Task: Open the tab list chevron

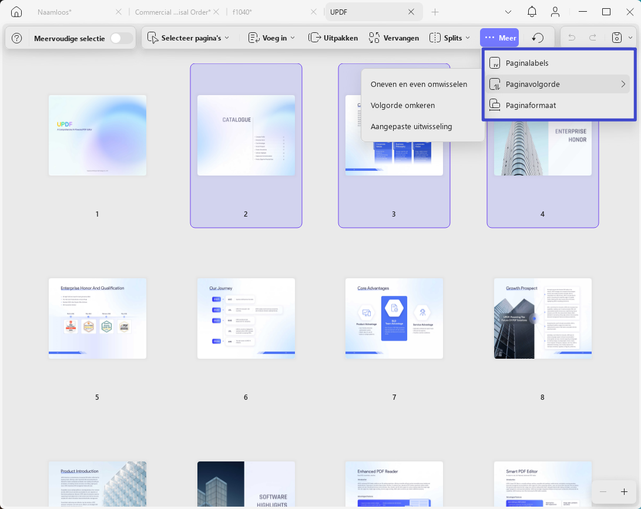Action: point(508,12)
